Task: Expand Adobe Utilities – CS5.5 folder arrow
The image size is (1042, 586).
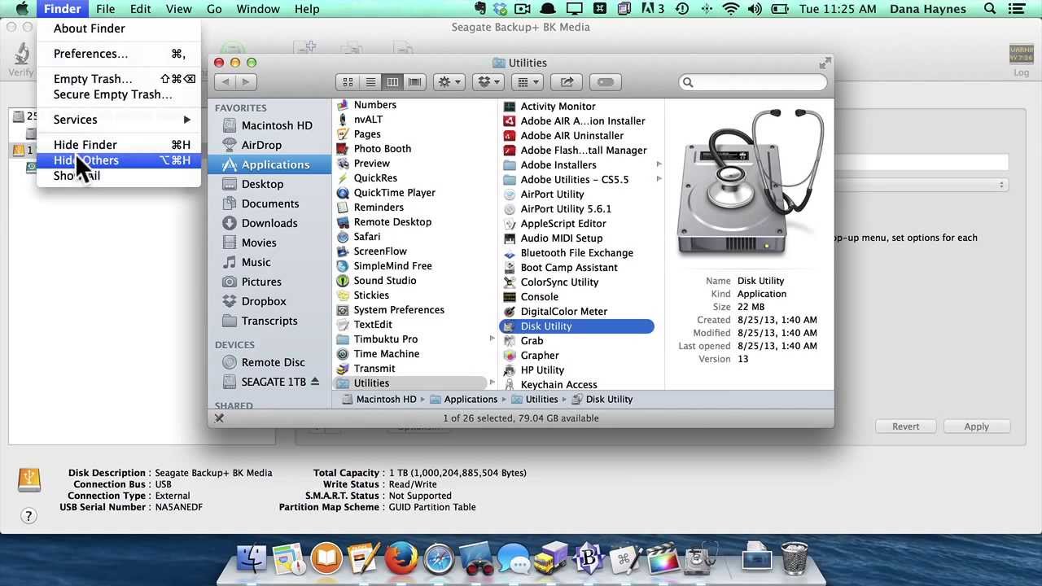Action: pyautogui.click(x=659, y=180)
